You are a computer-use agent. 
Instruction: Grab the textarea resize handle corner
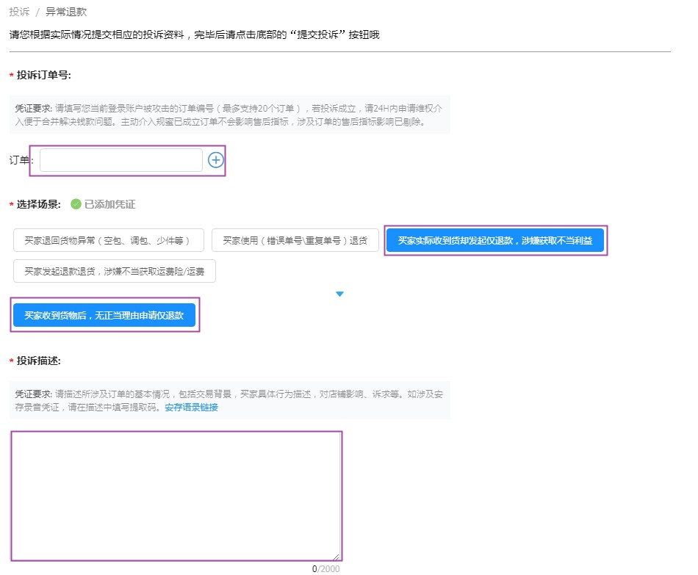pyautogui.click(x=336, y=557)
